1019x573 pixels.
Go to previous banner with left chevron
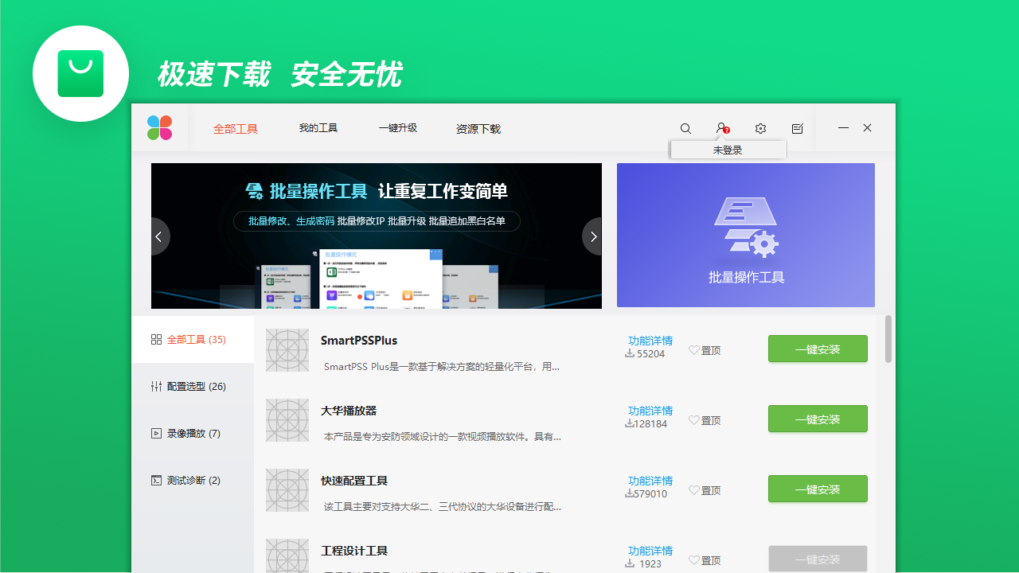coord(158,236)
